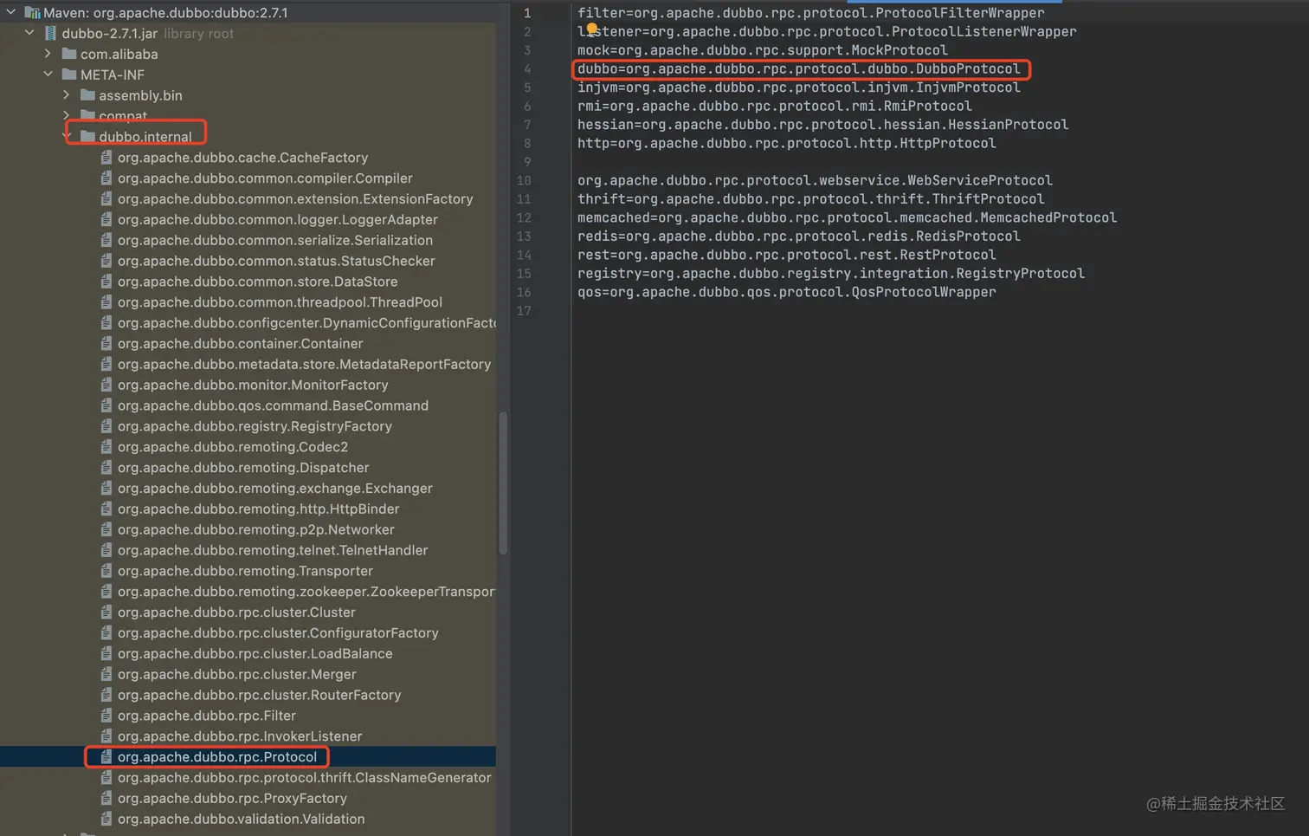
Task: Select org.apache.dubbo.rpc.cluster.Merger file
Action: pos(236,674)
